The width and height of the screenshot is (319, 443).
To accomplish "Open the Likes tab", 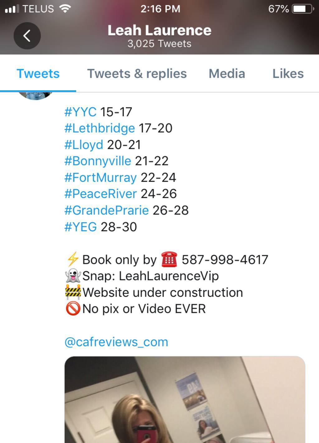I will click(288, 74).
